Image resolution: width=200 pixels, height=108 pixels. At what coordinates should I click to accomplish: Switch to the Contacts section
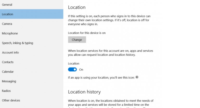pos(8,62)
